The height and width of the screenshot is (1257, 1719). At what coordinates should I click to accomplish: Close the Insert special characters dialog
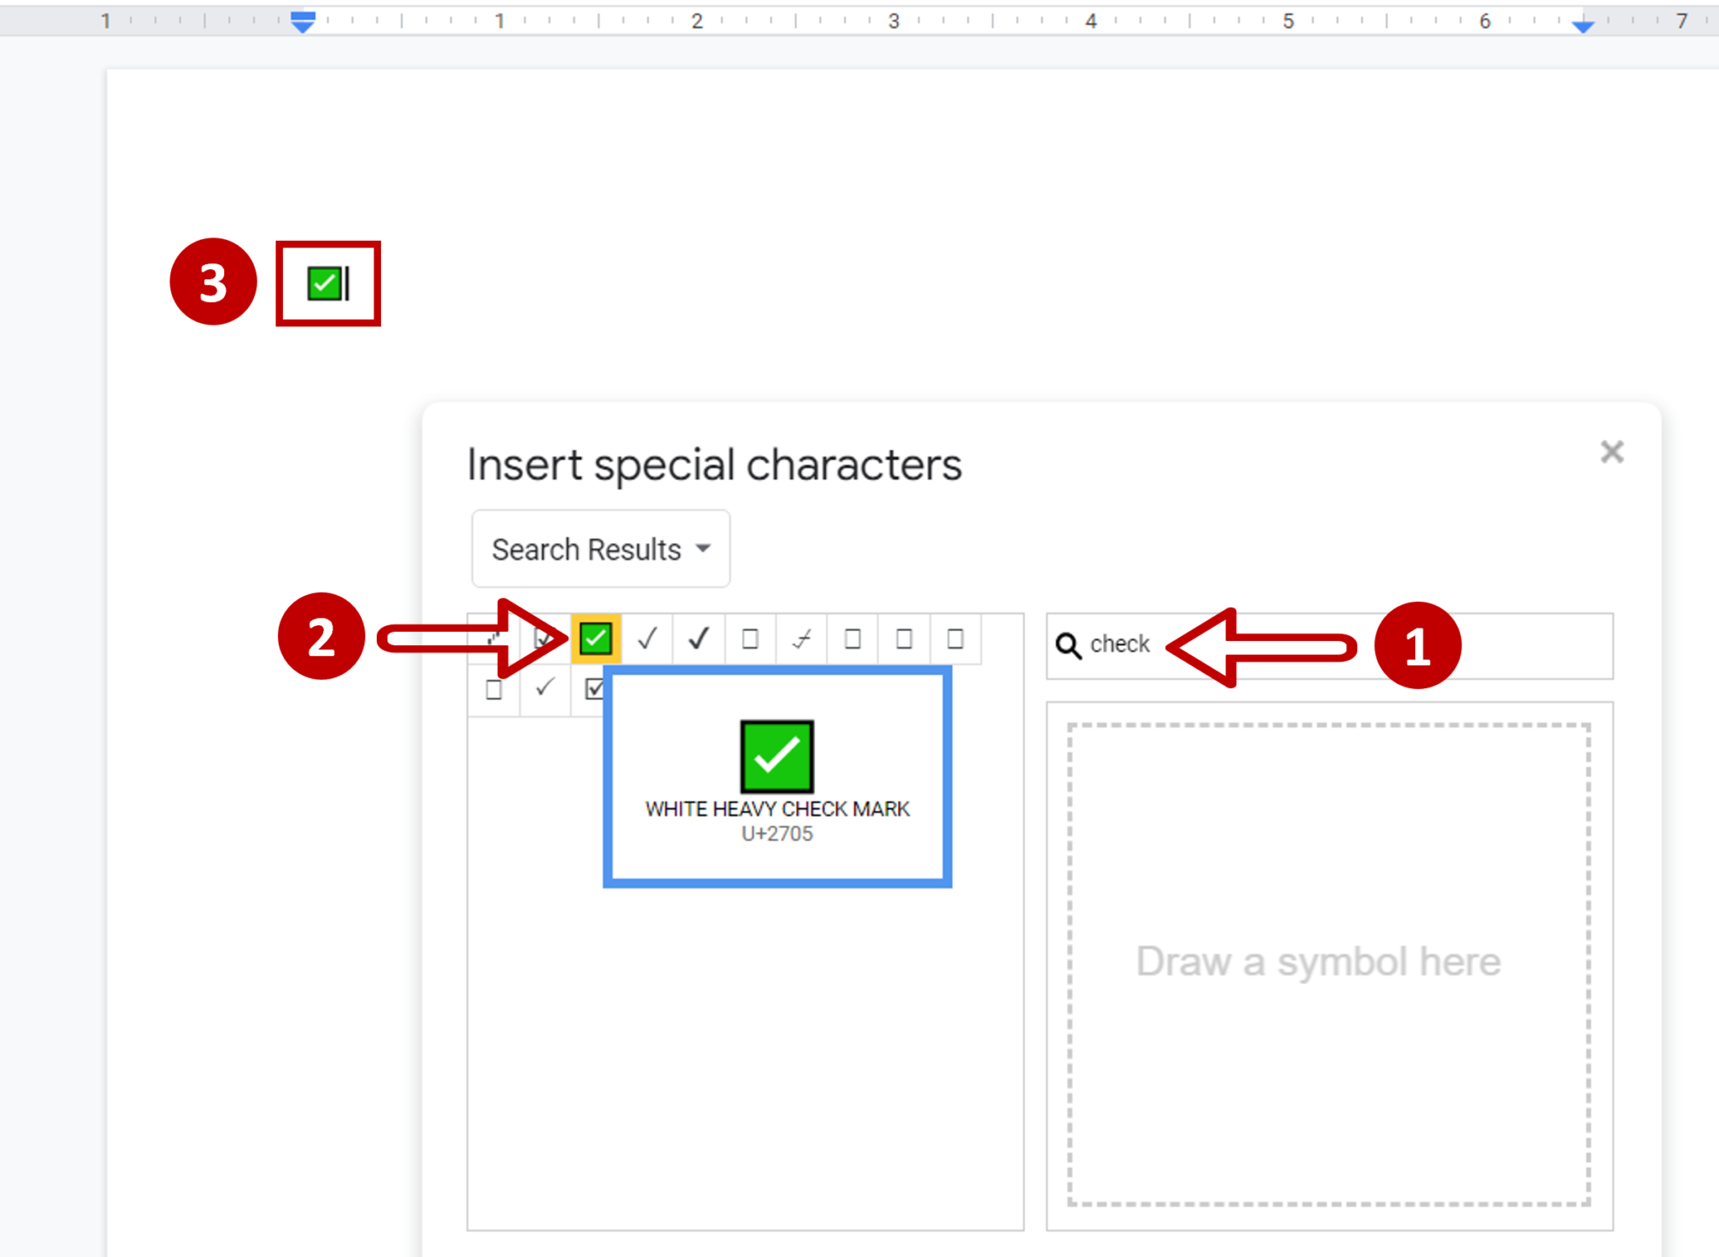pos(1612,451)
